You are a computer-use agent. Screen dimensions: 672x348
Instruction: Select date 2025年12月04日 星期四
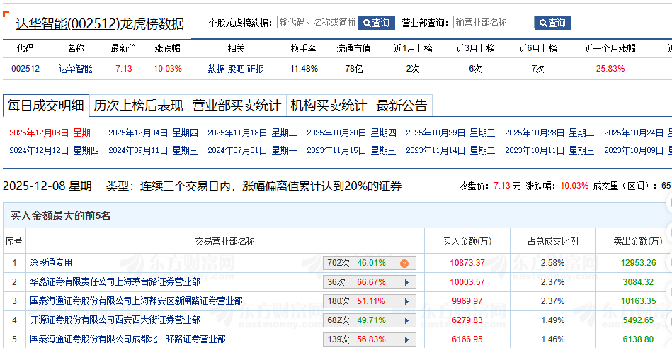pyautogui.click(x=153, y=133)
